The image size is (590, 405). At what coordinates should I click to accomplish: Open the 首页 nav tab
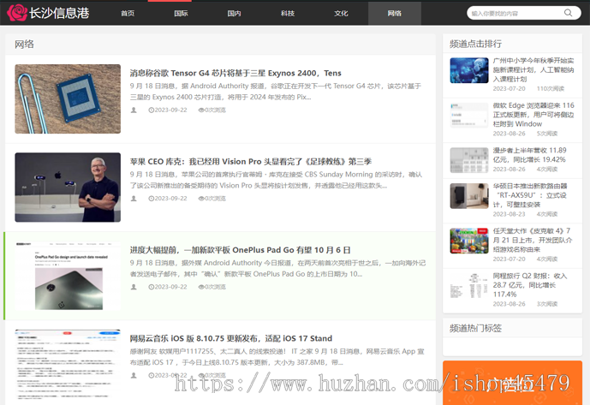128,14
